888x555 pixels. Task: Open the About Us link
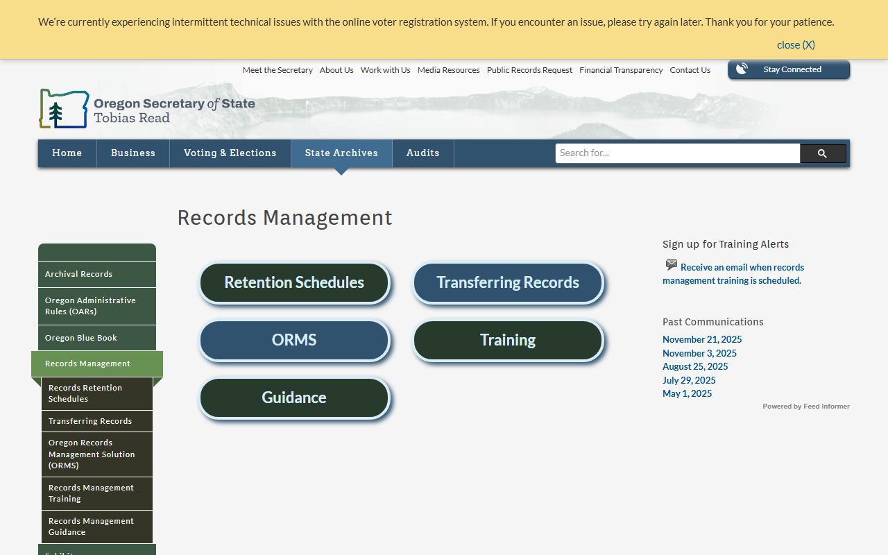[336, 70]
